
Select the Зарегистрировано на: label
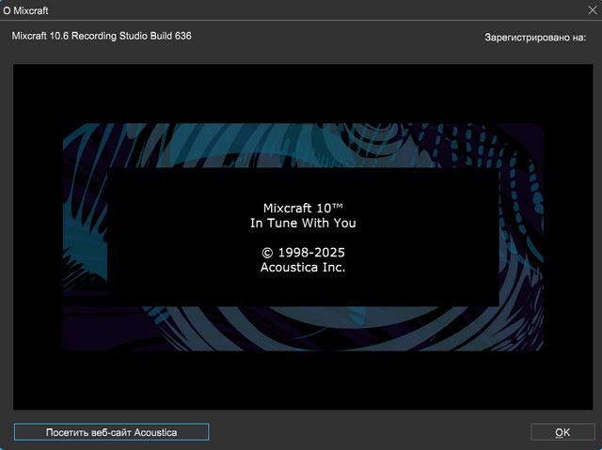coord(532,37)
